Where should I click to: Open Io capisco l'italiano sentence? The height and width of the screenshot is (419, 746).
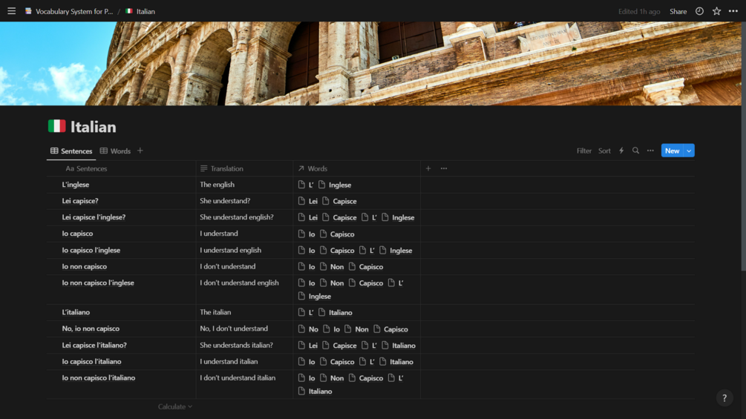pyautogui.click(x=91, y=361)
